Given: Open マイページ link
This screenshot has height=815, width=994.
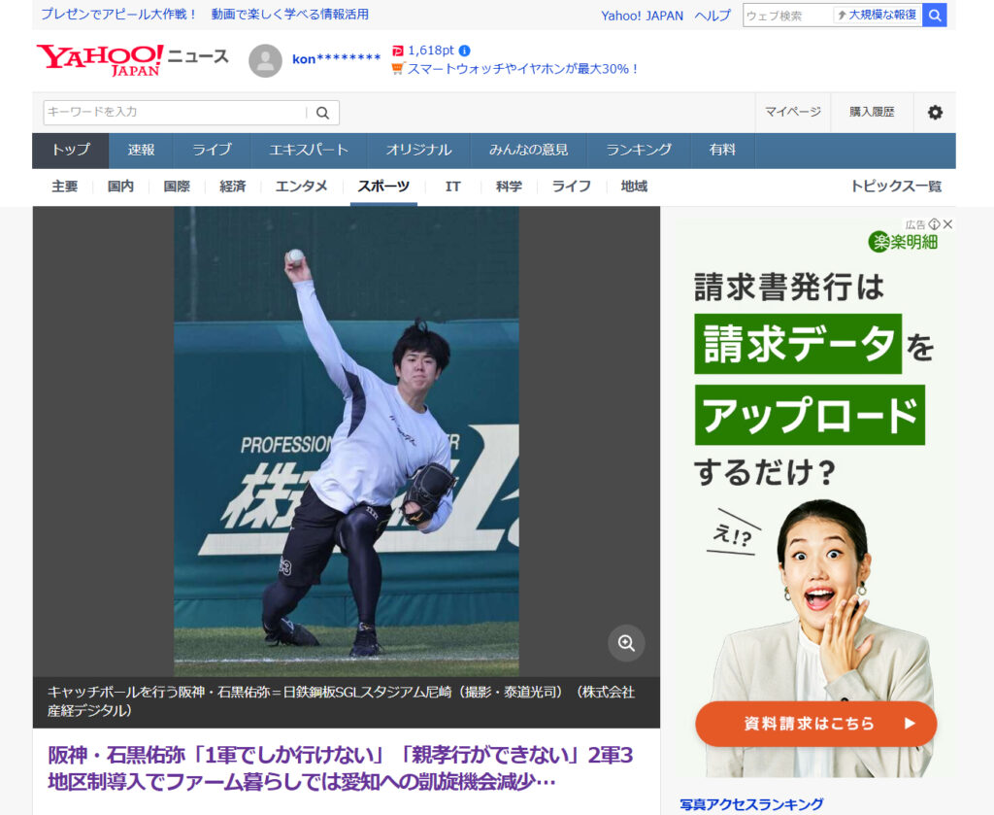Looking at the screenshot, I should [792, 113].
